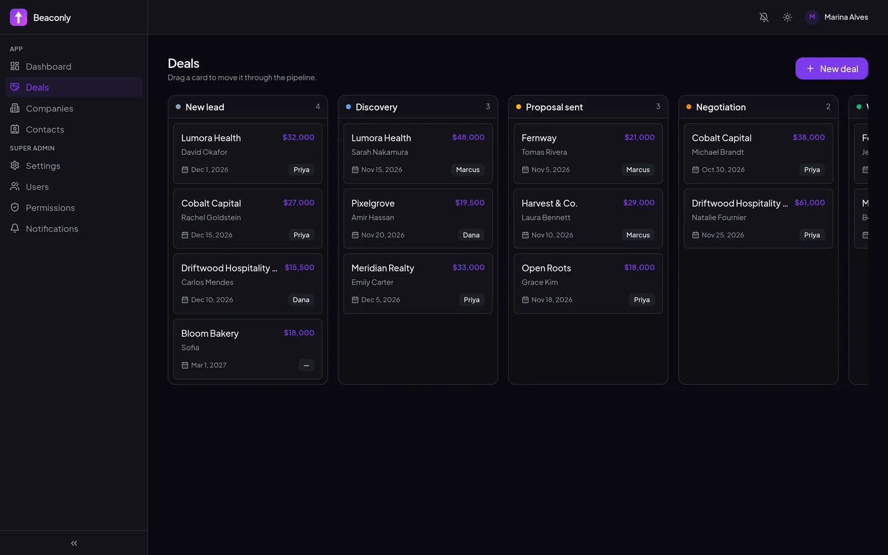
Task: Open the Open Roots deal card
Action: pos(588,284)
